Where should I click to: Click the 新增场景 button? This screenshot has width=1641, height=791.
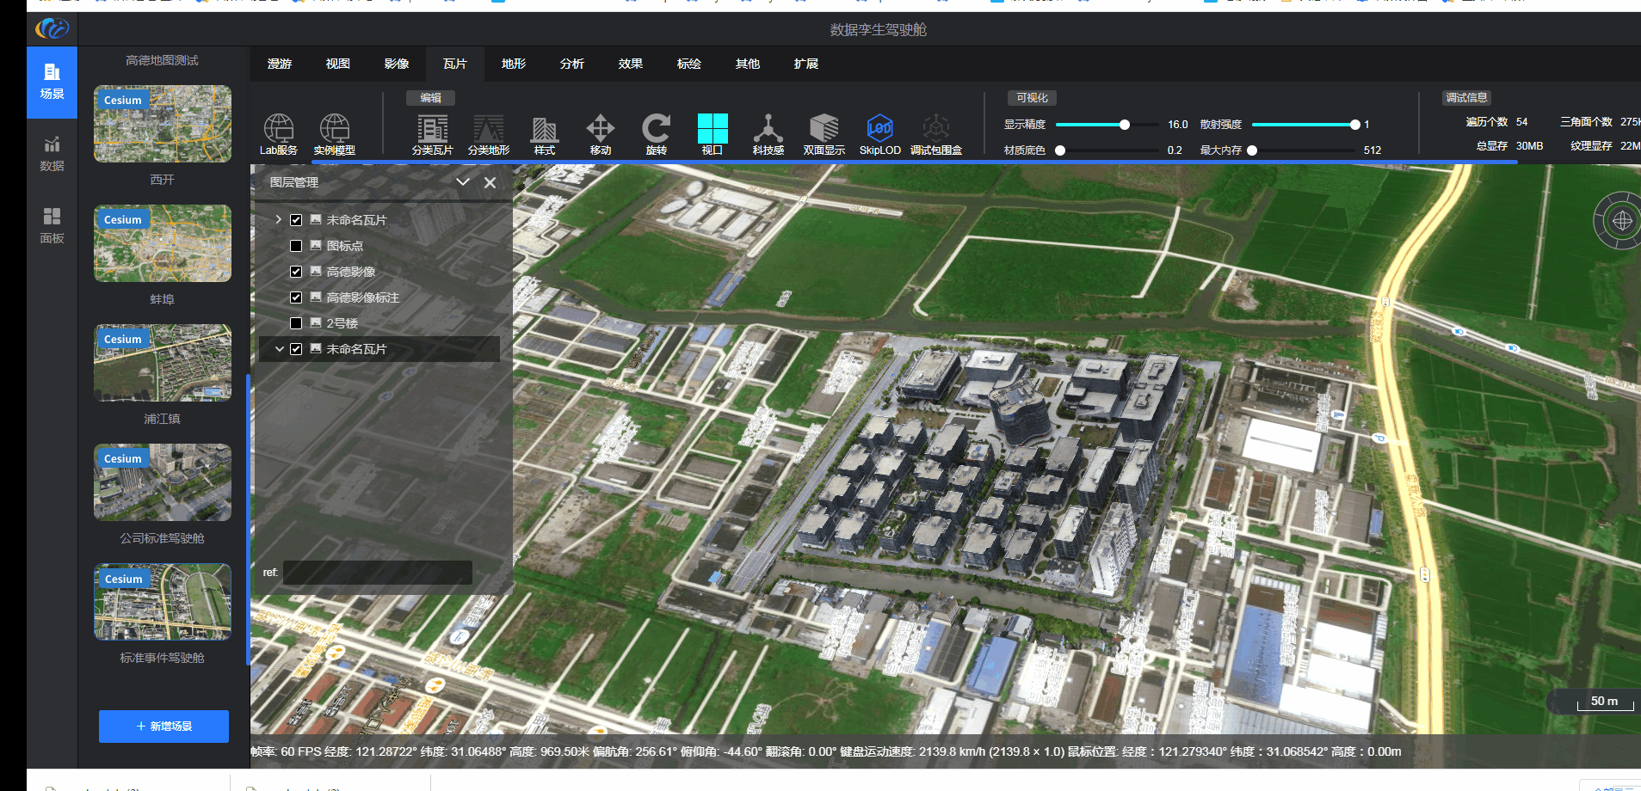click(x=163, y=727)
